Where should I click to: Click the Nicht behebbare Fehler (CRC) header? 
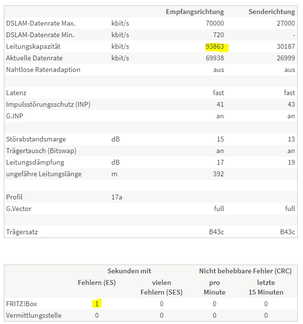point(245,271)
